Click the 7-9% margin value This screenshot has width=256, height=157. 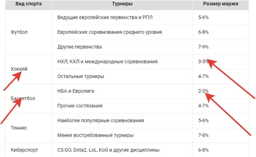click(203, 47)
